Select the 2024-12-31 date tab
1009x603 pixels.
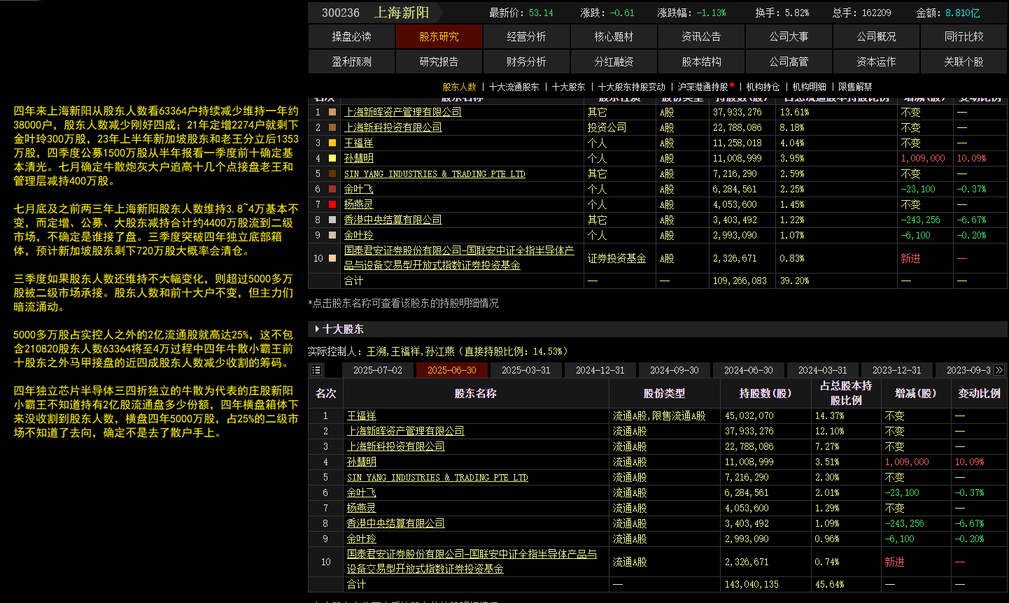[x=600, y=370]
